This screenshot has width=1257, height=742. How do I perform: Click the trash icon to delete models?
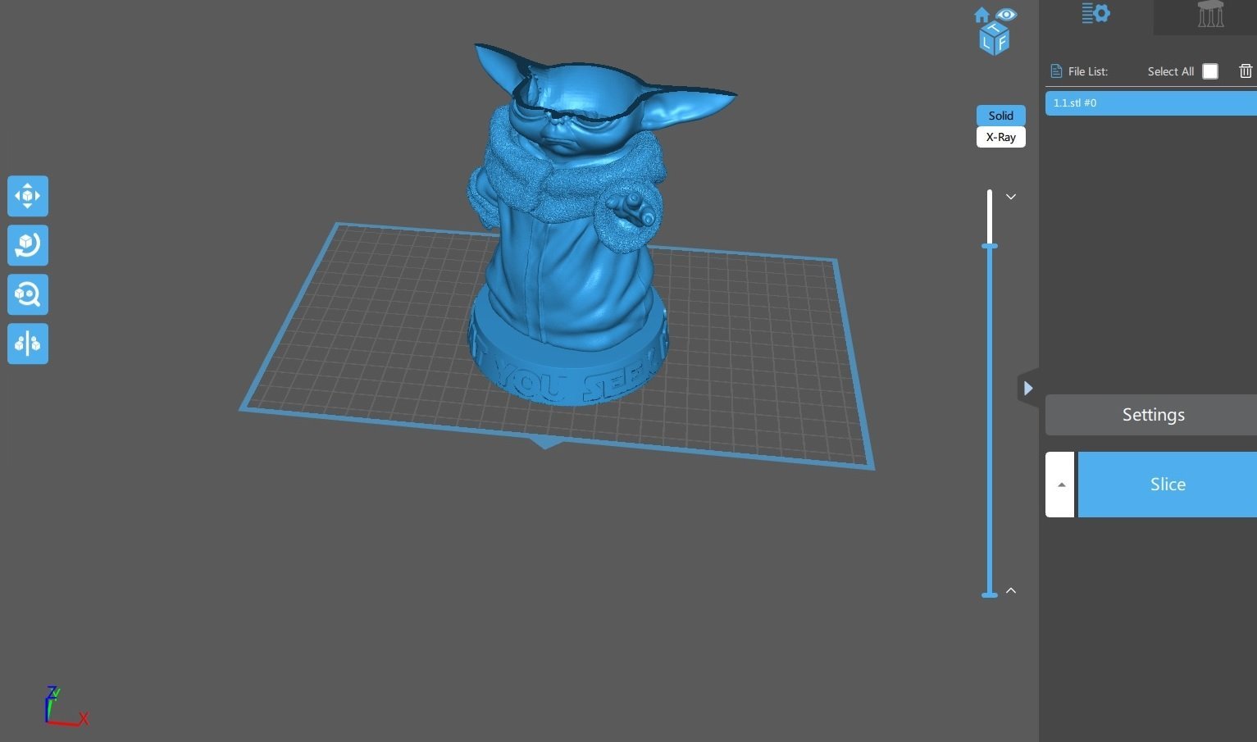(1246, 71)
